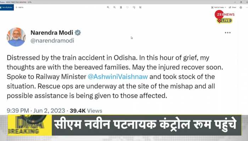The height and width of the screenshot is (141, 248).
Task: Zoom in on the photo
Action: 108,7
